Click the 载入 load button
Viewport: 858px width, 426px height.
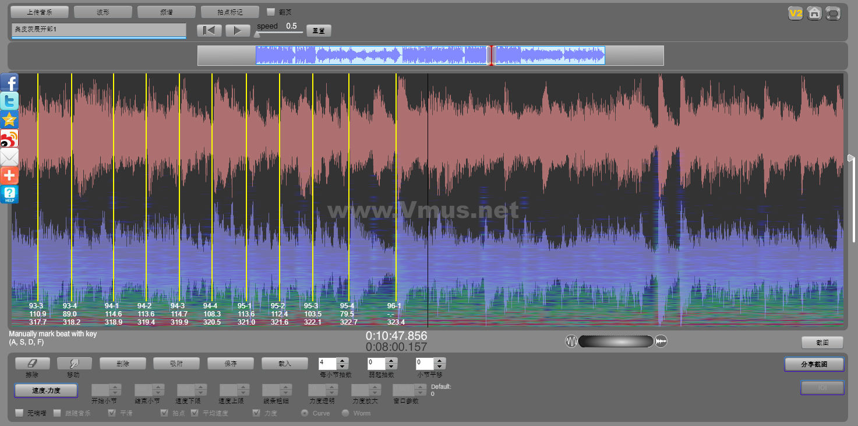285,363
